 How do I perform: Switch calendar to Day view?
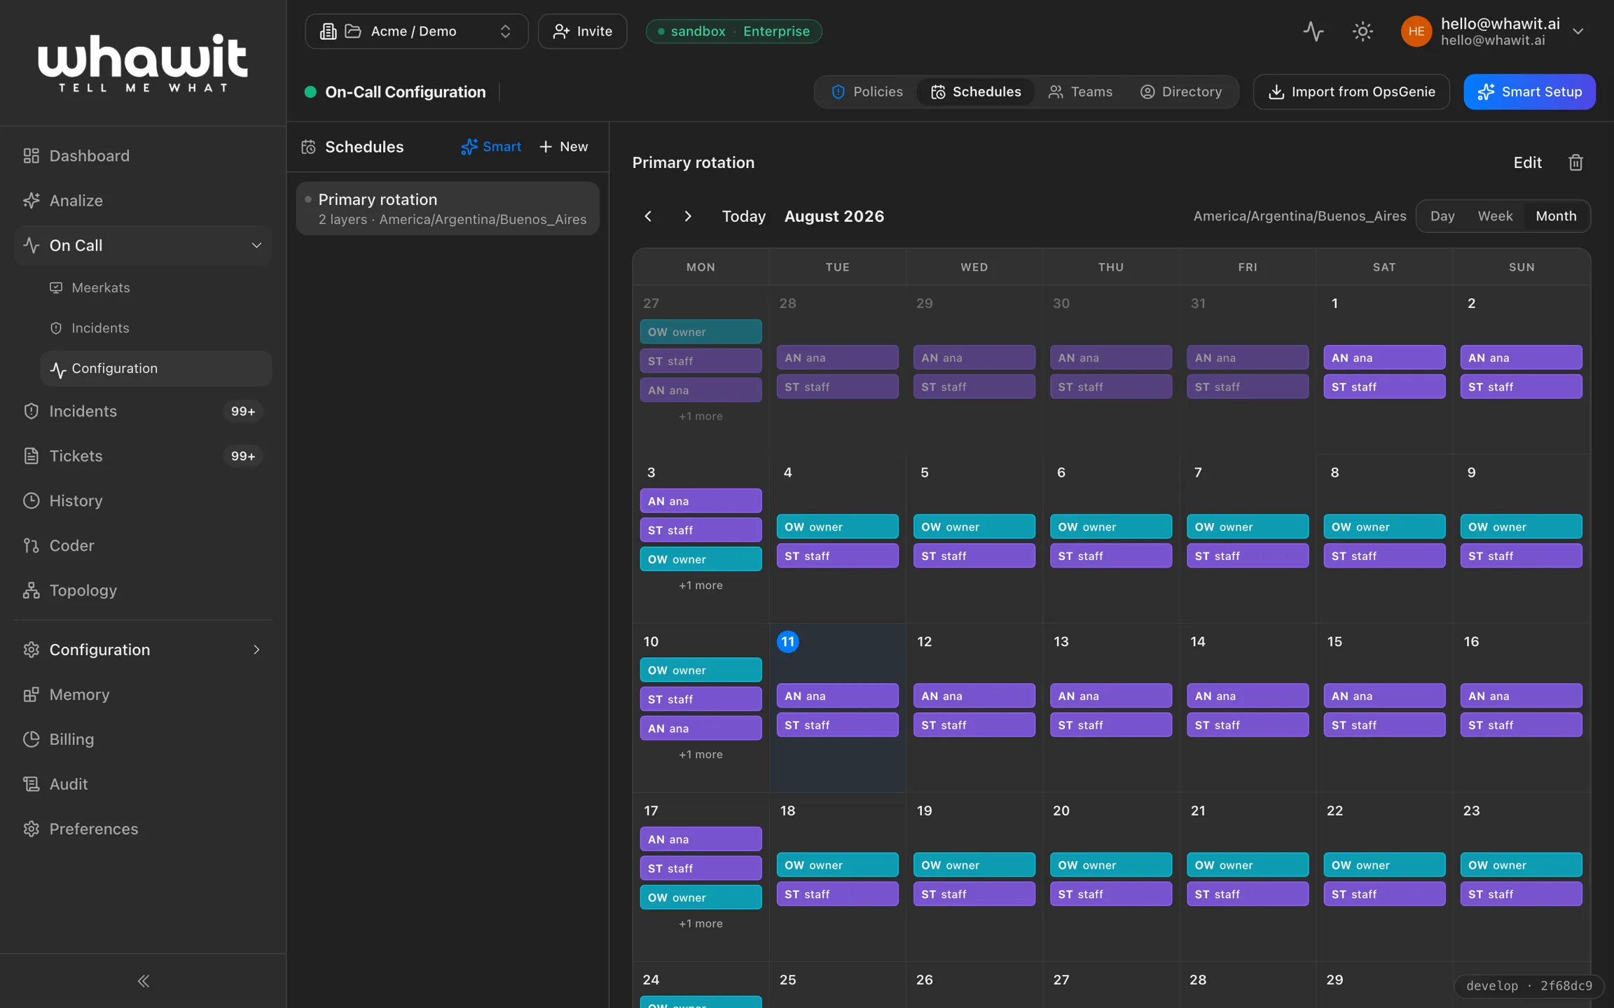[x=1442, y=216]
